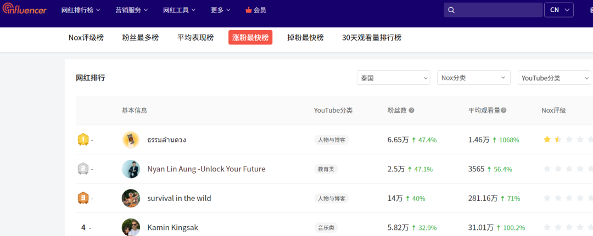Click the crown 会员 icon
The height and width of the screenshot is (236, 593).
click(x=248, y=10)
